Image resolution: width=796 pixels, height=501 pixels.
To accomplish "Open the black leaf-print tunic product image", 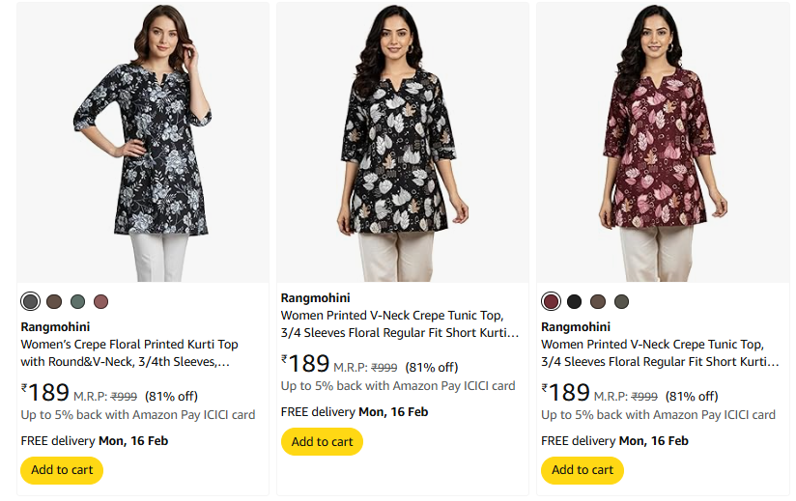I will coord(403,142).
